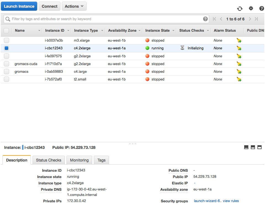
Task: Open the help question-mark icon at top right
Action: [262, 8]
